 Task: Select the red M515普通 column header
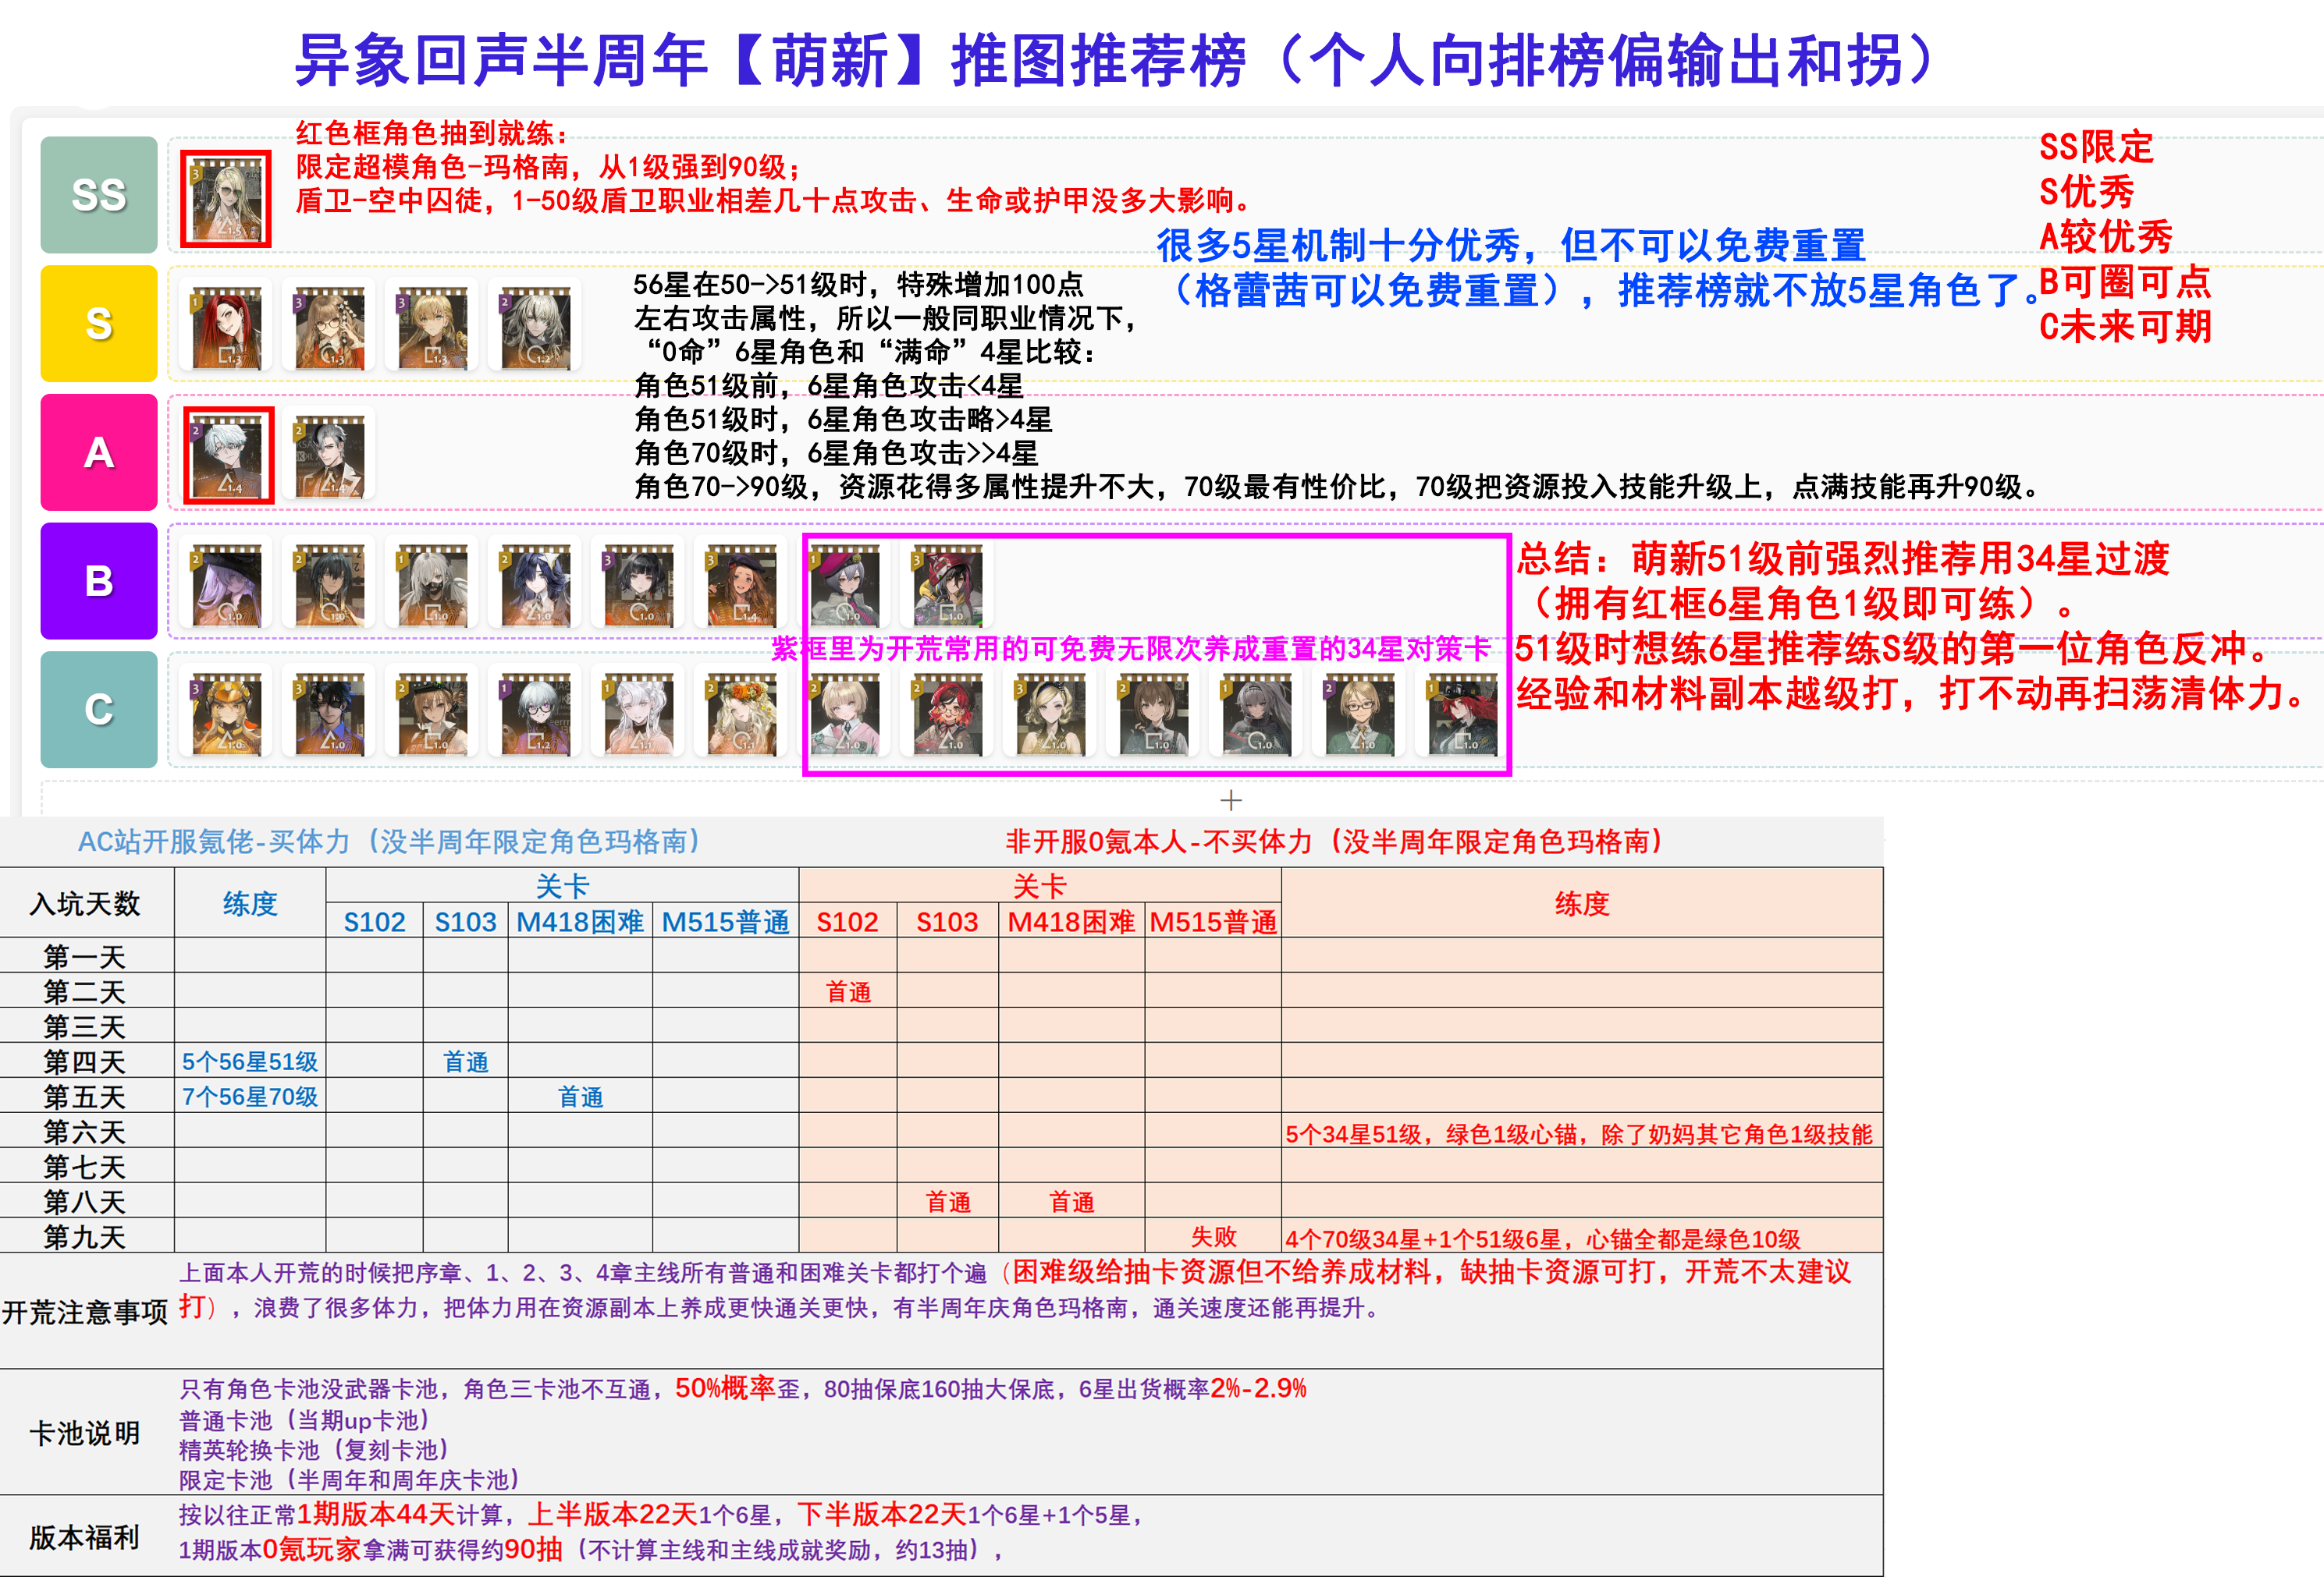tap(1213, 921)
